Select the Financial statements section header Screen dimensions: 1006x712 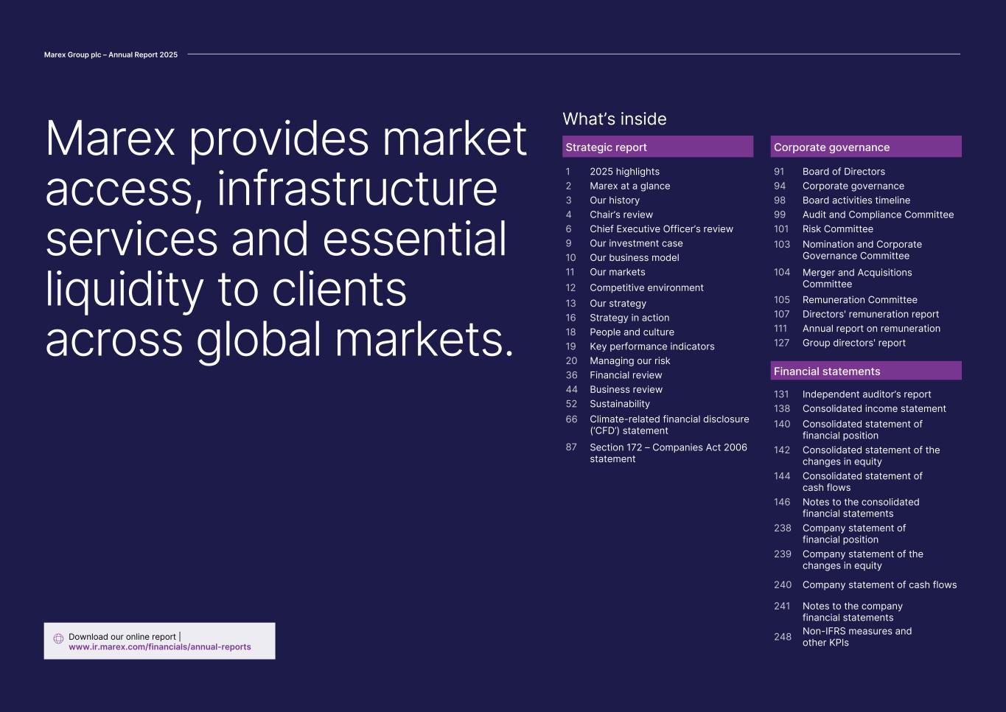866,371
